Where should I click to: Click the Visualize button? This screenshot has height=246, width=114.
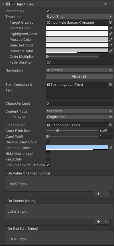click(79, 76)
